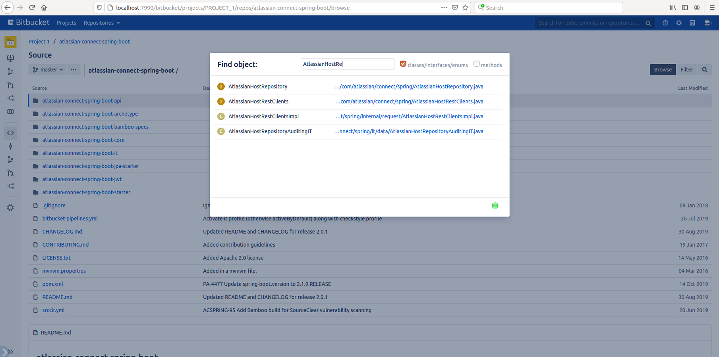Select the AtlassianHostRestClientsImpl result
Image resolution: width=719 pixels, height=357 pixels.
tap(263, 117)
